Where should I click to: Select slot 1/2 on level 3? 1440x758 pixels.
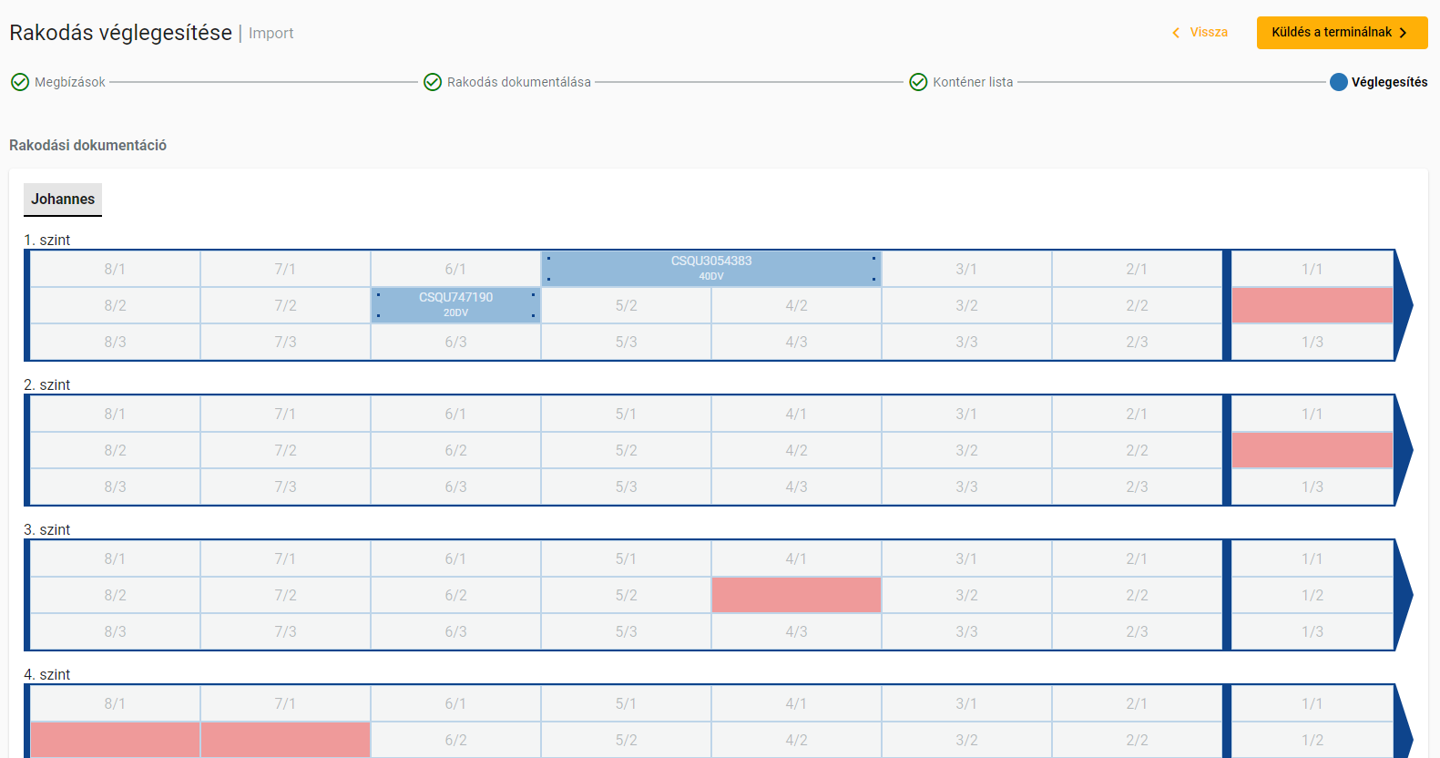[1312, 595]
